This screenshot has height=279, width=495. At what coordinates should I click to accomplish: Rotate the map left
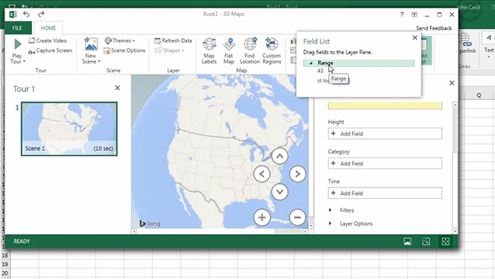[x=262, y=174]
